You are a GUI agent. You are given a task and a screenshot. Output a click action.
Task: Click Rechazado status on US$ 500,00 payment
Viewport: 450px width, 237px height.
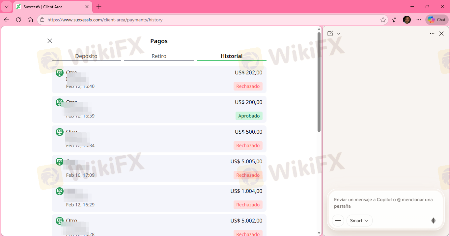pyautogui.click(x=248, y=145)
